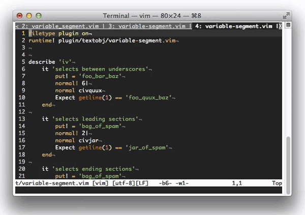Click 'Expect' on line 10
Screen dimensions: 305x215
65,97
